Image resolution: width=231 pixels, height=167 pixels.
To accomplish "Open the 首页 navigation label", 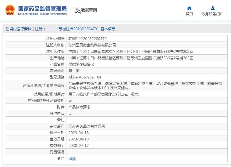I will click(189, 14).
